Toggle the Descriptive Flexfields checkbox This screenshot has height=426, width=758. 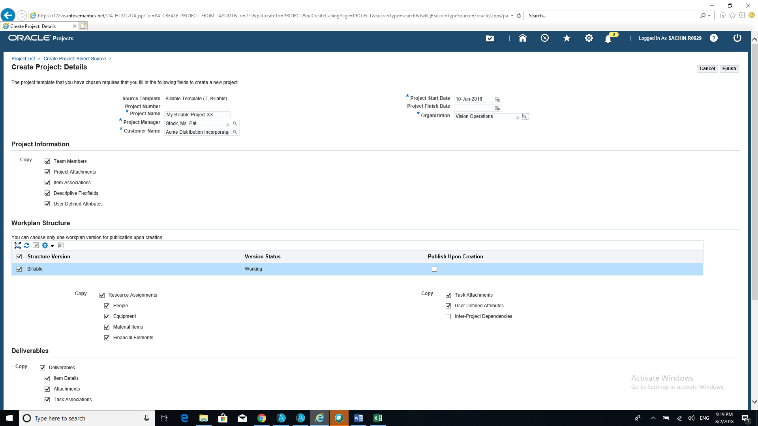click(x=47, y=193)
